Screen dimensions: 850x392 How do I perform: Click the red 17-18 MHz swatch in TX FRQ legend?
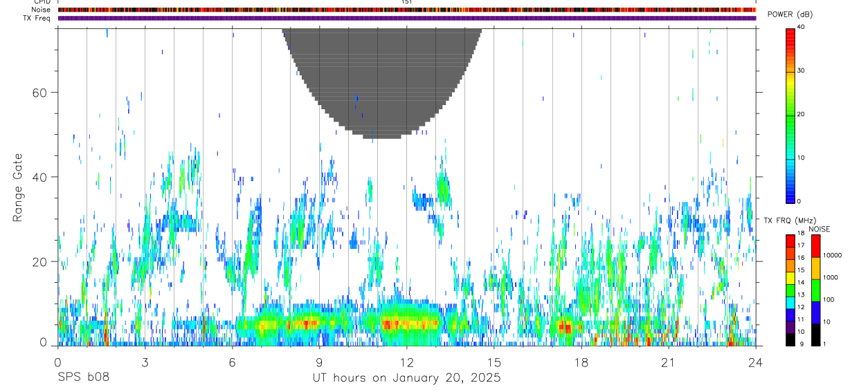[790, 241]
